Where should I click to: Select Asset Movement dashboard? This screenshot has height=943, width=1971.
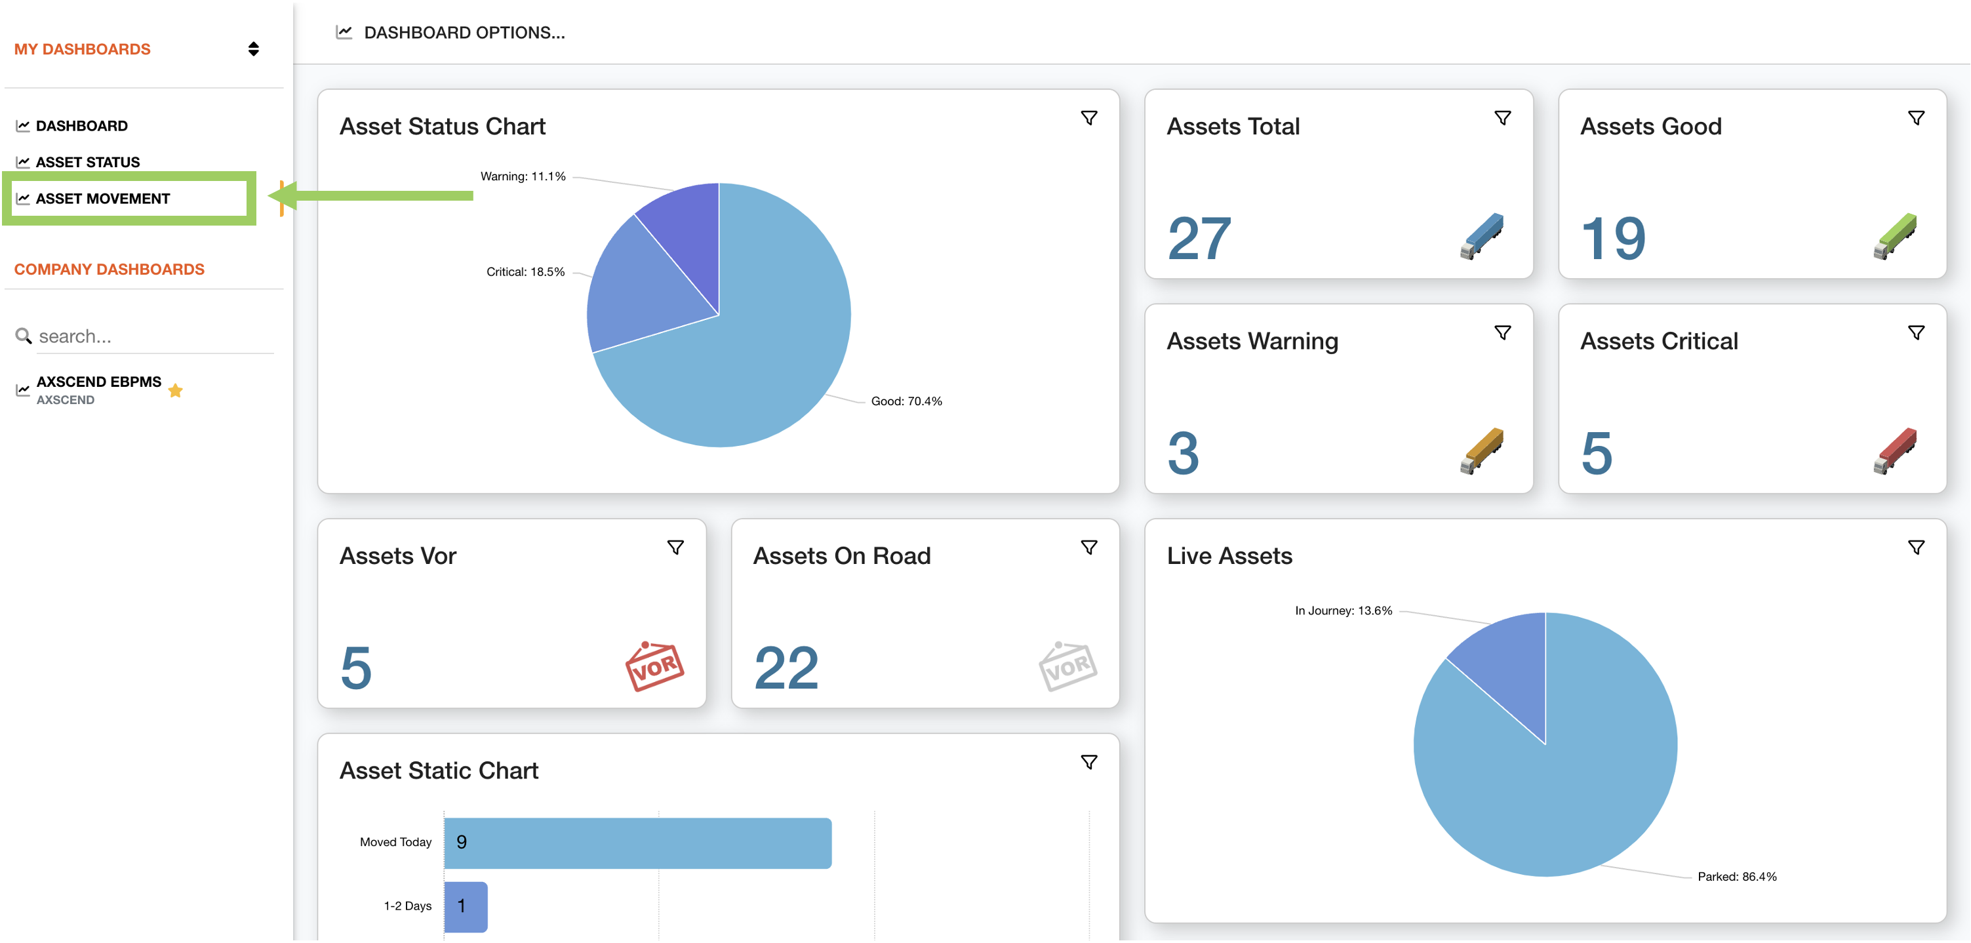[102, 199]
